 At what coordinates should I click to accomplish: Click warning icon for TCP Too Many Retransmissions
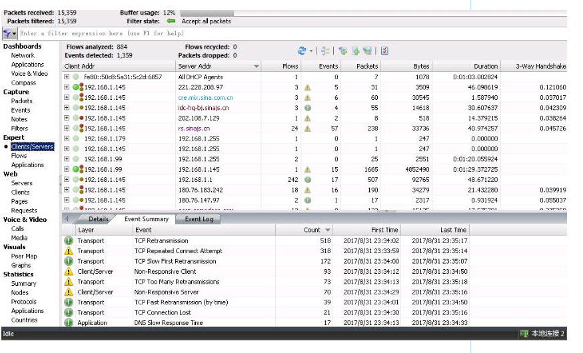click(x=69, y=282)
